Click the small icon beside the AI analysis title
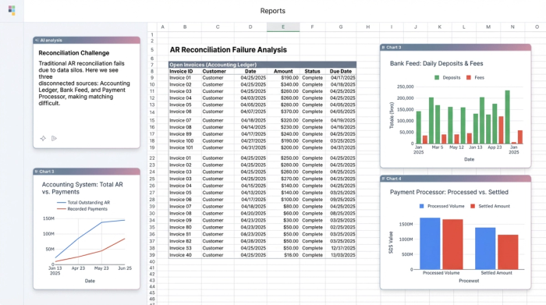546x305 pixels. pos(37,41)
